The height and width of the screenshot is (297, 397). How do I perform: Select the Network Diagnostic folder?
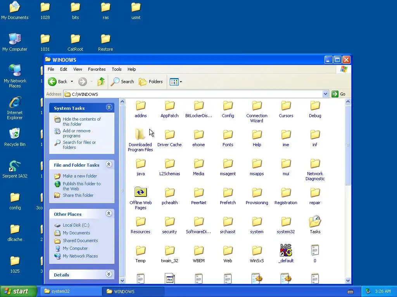tap(315, 170)
